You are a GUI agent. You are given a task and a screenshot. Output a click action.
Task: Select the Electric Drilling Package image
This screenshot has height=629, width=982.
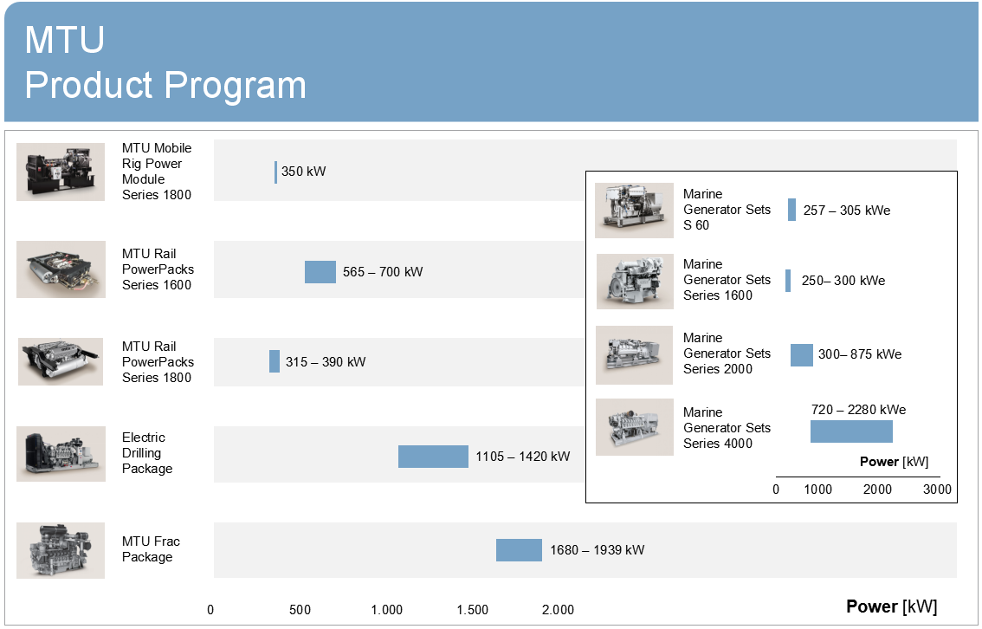point(61,453)
